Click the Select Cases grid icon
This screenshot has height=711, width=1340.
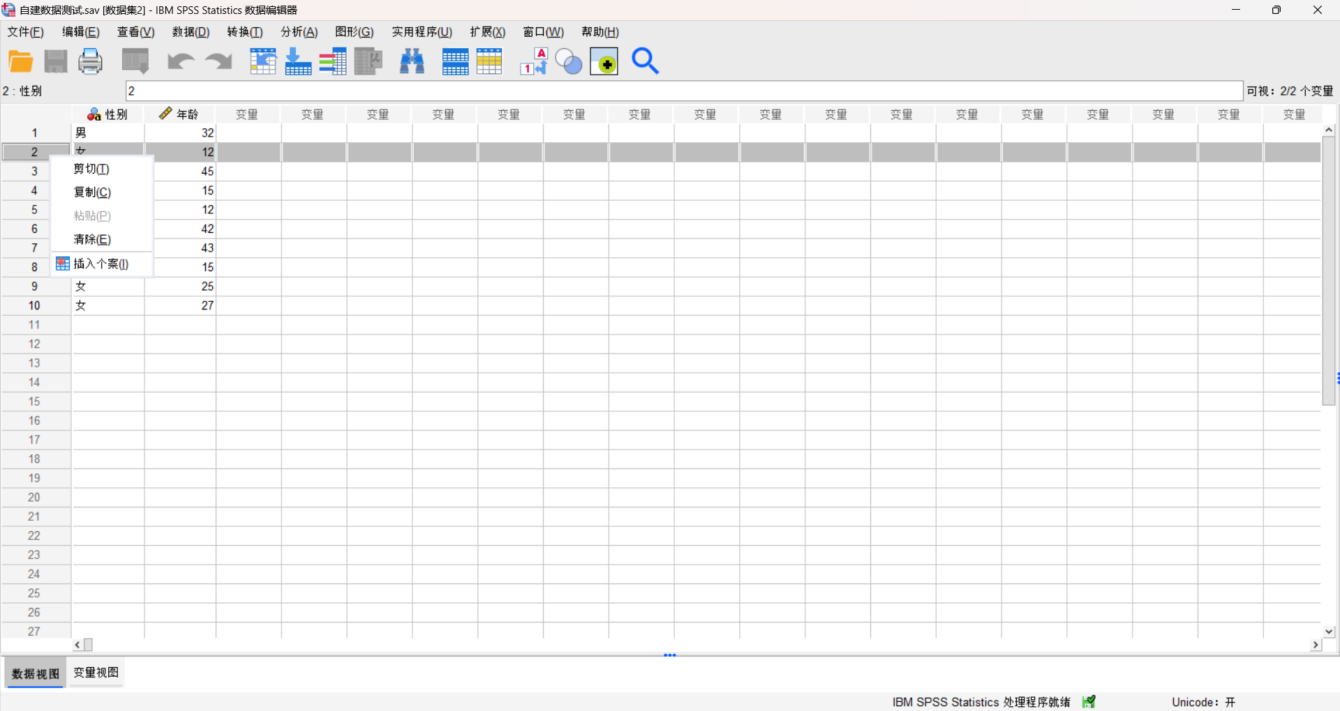pos(489,61)
